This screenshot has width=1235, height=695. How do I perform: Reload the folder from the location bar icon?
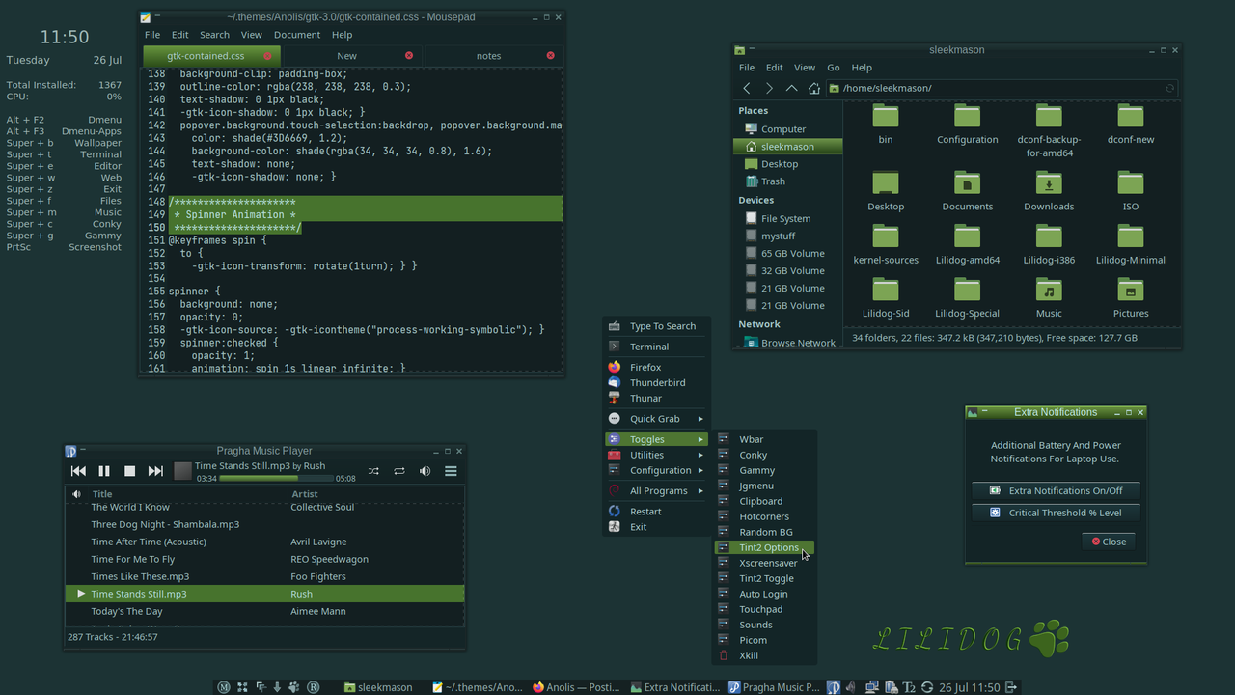pos(1169,88)
